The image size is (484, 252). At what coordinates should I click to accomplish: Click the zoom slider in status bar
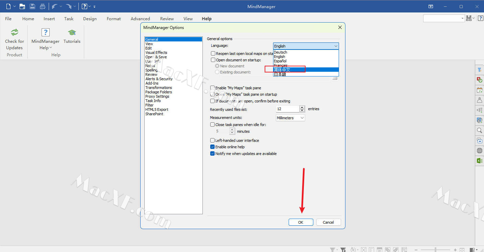(x=435, y=250)
